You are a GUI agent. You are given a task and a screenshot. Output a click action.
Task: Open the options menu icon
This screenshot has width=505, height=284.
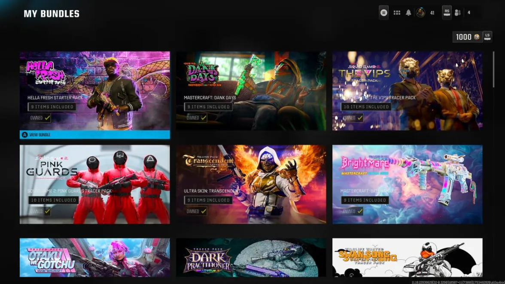click(x=383, y=13)
